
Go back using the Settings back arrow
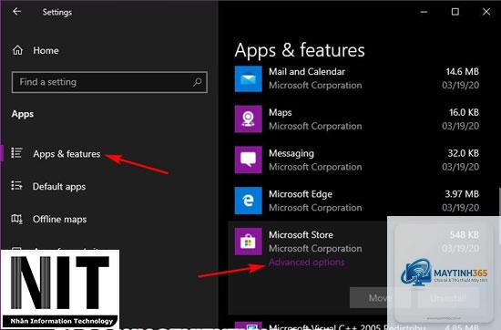pos(17,12)
